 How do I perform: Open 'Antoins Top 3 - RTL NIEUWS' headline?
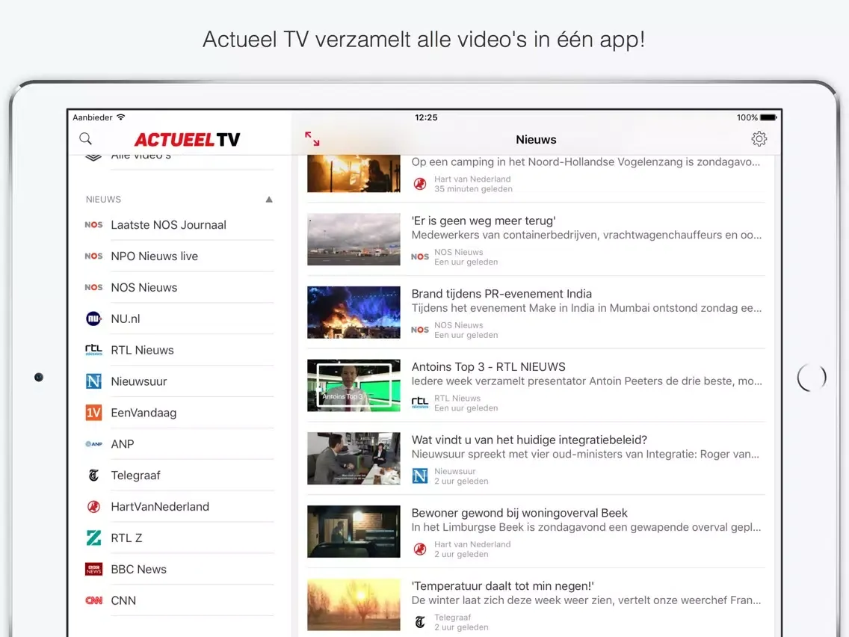tap(488, 366)
